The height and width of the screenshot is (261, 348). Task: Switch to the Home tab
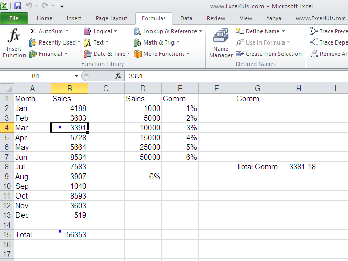pos(45,18)
